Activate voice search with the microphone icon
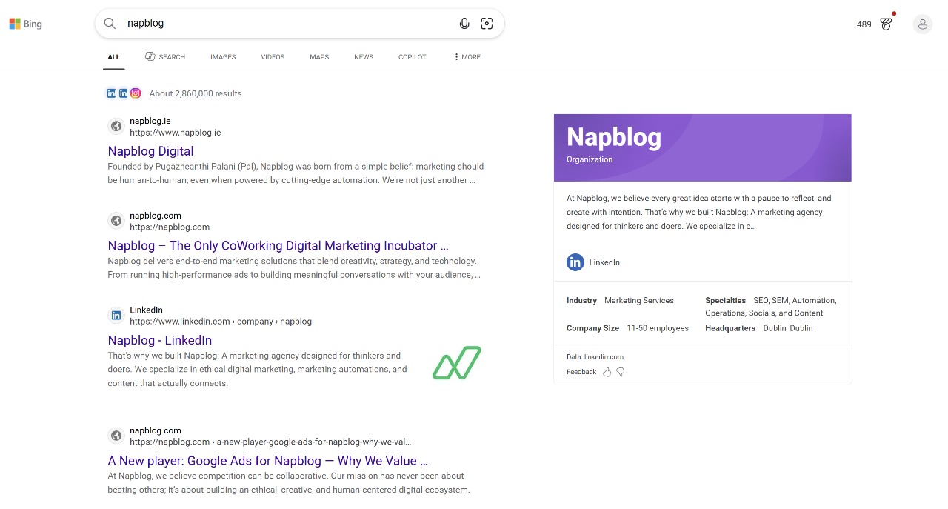 point(464,23)
